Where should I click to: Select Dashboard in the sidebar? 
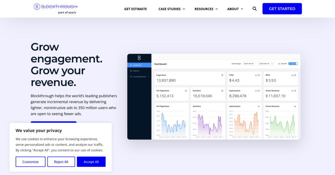(139, 65)
